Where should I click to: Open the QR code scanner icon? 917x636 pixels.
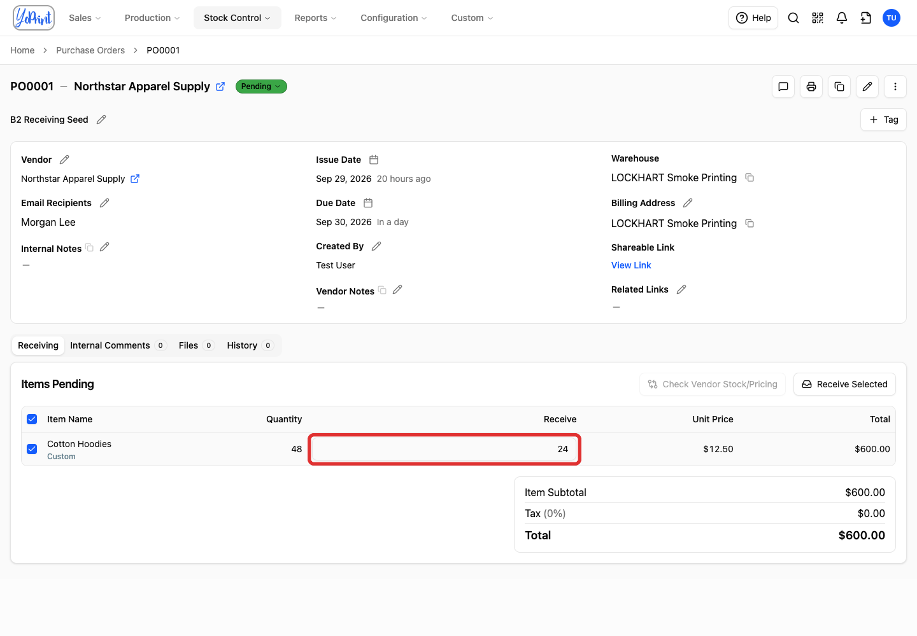tap(818, 18)
